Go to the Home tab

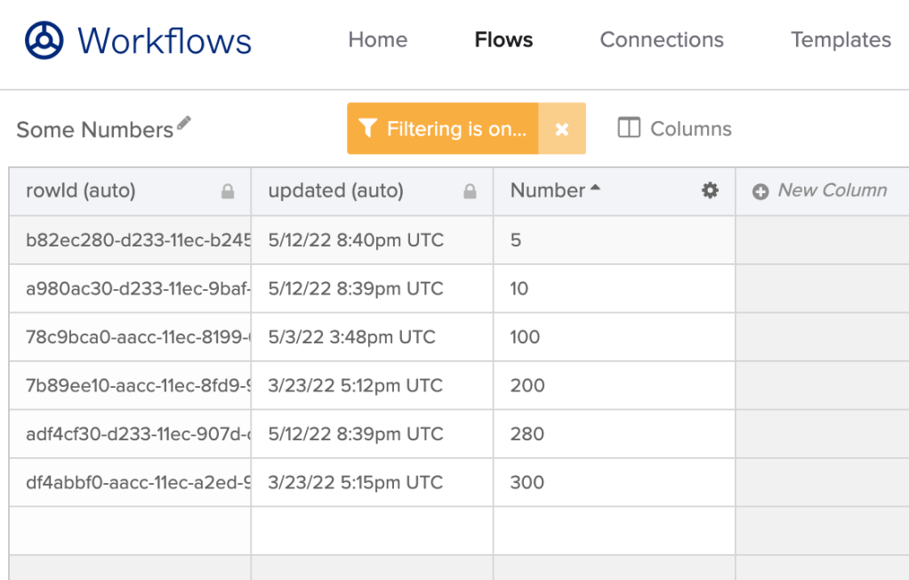tap(377, 40)
